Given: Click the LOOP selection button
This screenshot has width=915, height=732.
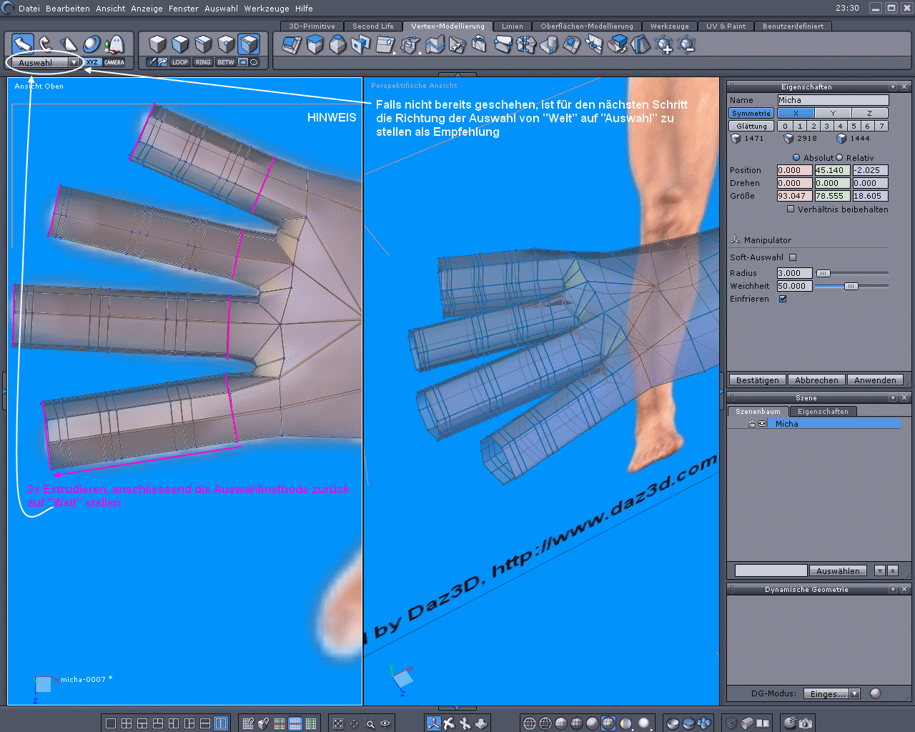Looking at the screenshot, I should 180,62.
